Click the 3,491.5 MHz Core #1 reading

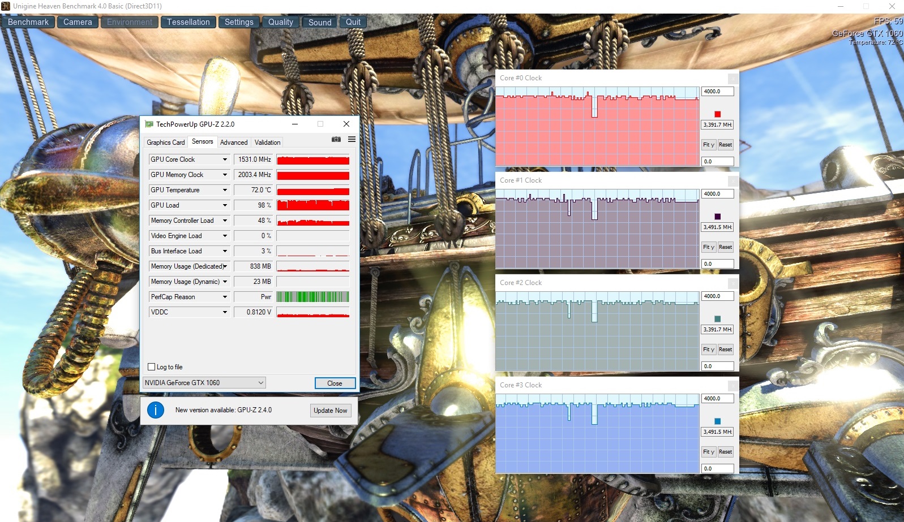(x=718, y=227)
